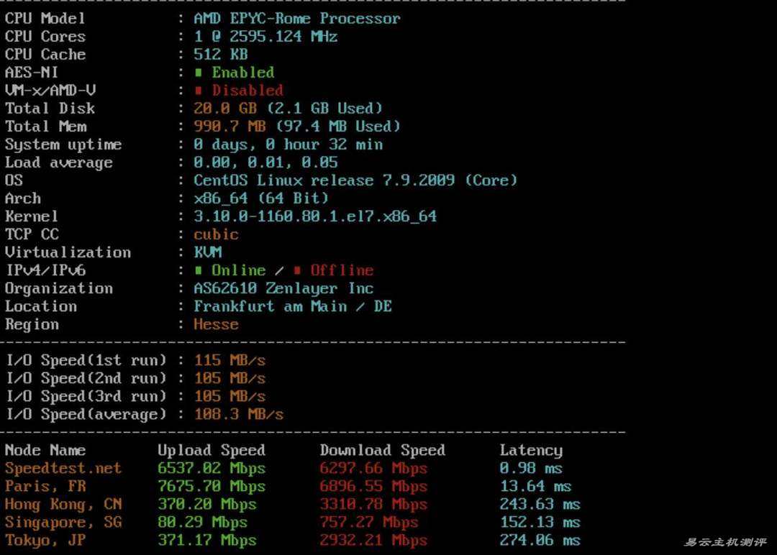Click the green square beside Enabled
This screenshot has height=555, width=777.
tap(199, 73)
